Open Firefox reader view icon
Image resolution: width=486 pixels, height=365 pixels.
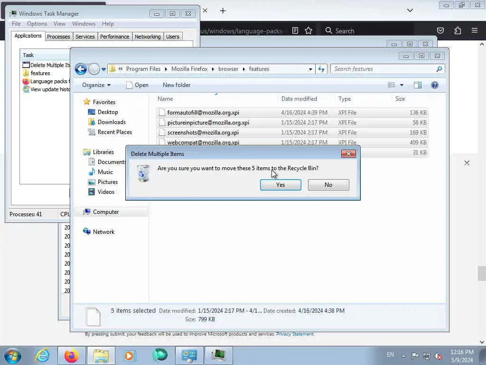coord(295,30)
